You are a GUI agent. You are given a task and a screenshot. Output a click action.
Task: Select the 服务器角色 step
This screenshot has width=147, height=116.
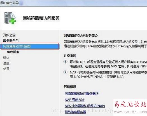click(11, 41)
